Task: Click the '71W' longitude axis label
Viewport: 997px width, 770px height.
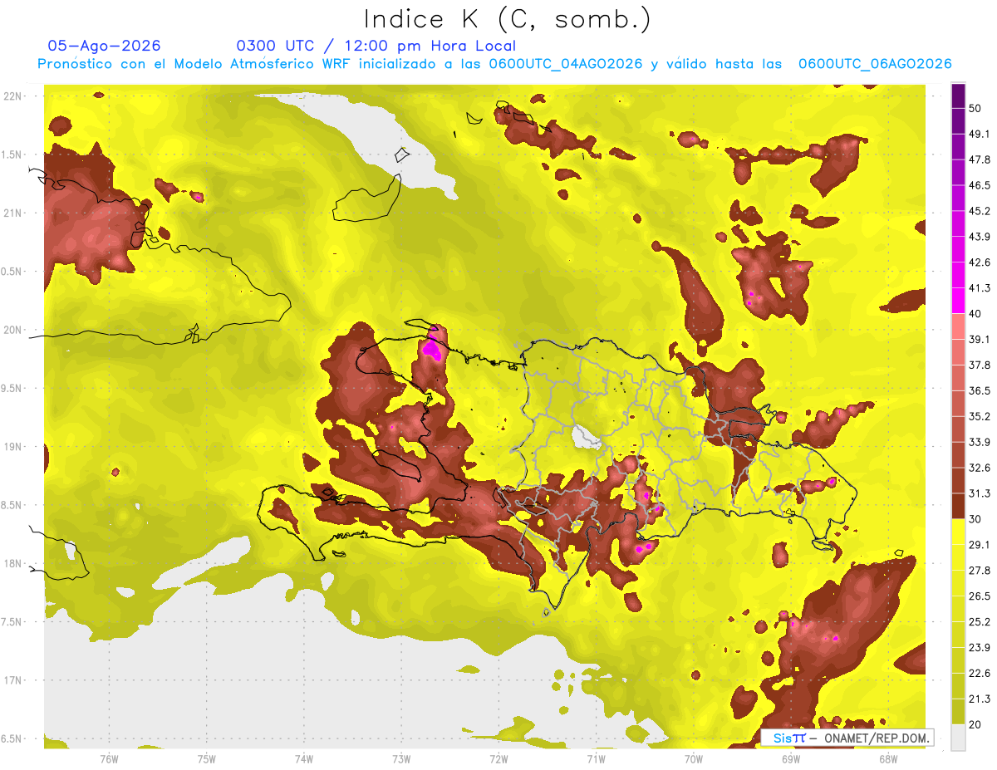Action: 596,759
